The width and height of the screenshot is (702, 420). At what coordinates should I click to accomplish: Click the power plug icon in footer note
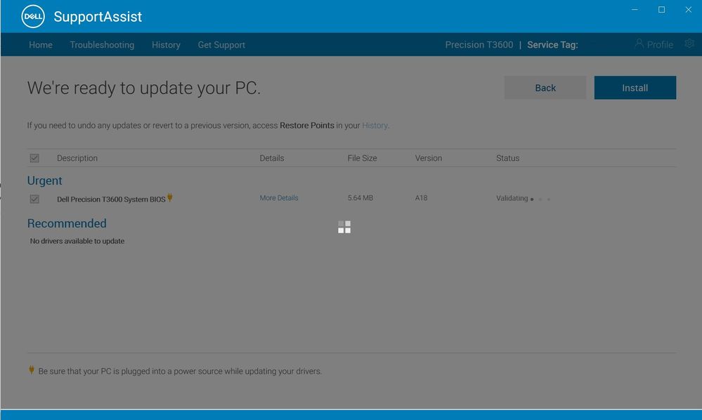coord(32,369)
